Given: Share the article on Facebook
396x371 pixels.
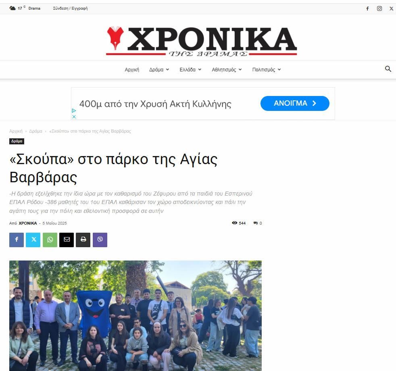Looking at the screenshot, I should (17, 240).
